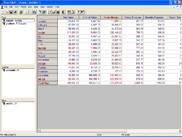Click the Cost of Sales column header

coord(90,17)
